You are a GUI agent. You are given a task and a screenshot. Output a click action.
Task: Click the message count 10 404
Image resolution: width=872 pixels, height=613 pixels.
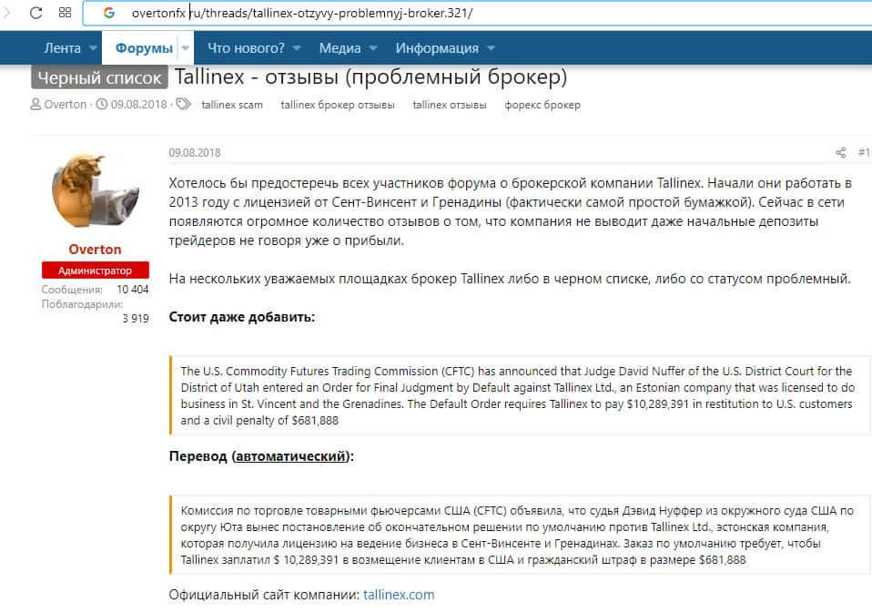[x=133, y=290]
